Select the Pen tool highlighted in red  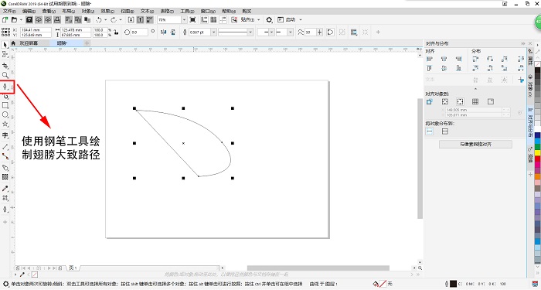point(5,87)
